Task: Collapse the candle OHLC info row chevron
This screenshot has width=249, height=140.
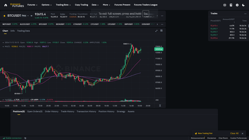Action: [3, 42]
